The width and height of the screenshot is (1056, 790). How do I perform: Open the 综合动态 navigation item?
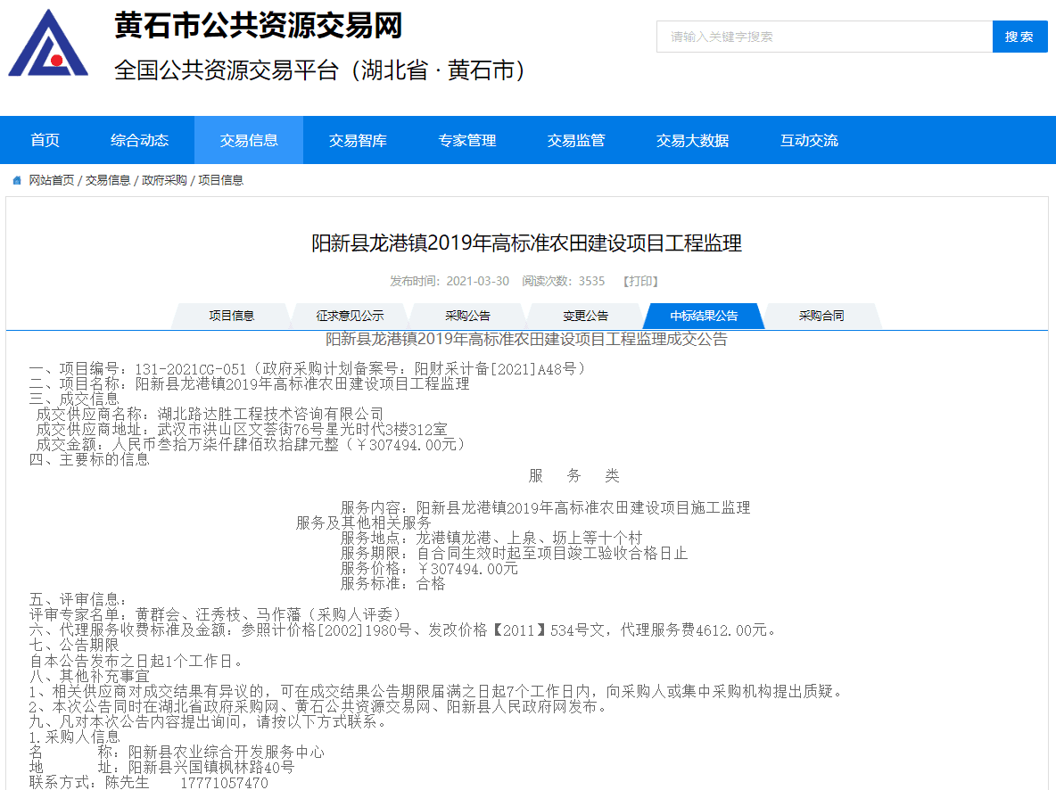139,140
